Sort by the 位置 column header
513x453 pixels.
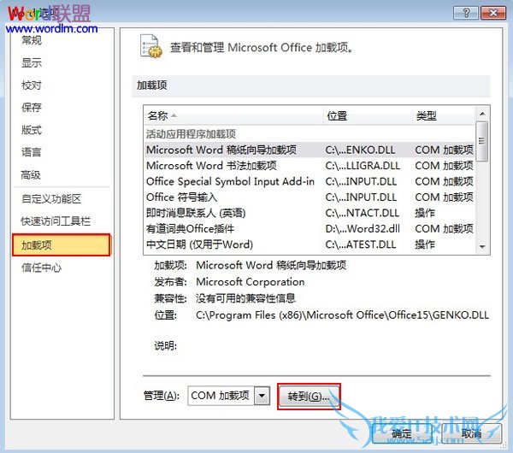tap(368, 115)
